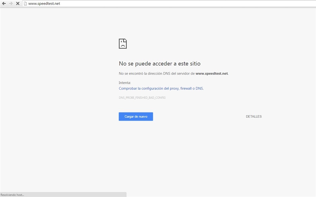
Task: Click the sad page error icon
Action: (123, 44)
